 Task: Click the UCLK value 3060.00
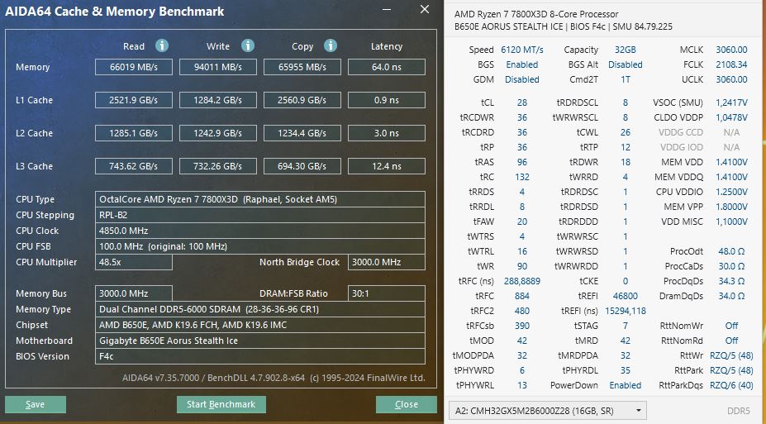[731, 79]
